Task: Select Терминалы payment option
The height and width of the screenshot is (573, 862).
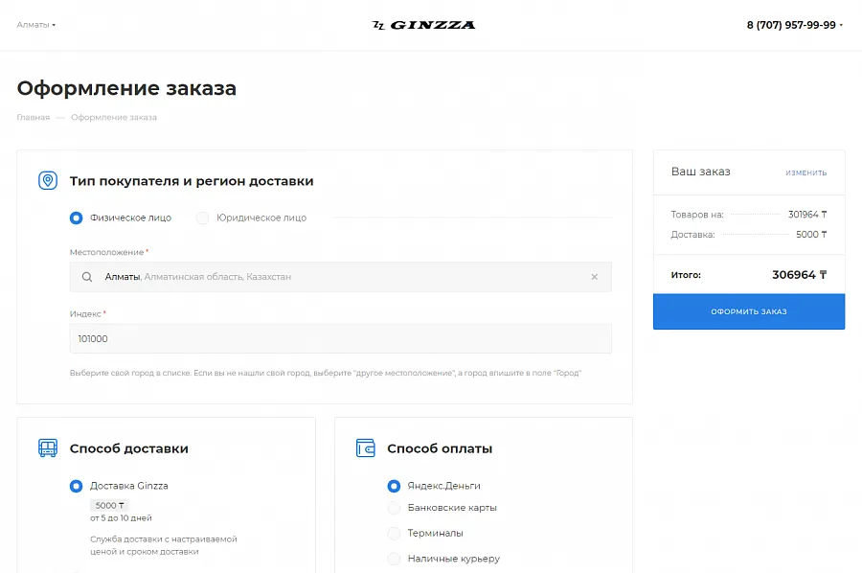Action: pos(394,533)
